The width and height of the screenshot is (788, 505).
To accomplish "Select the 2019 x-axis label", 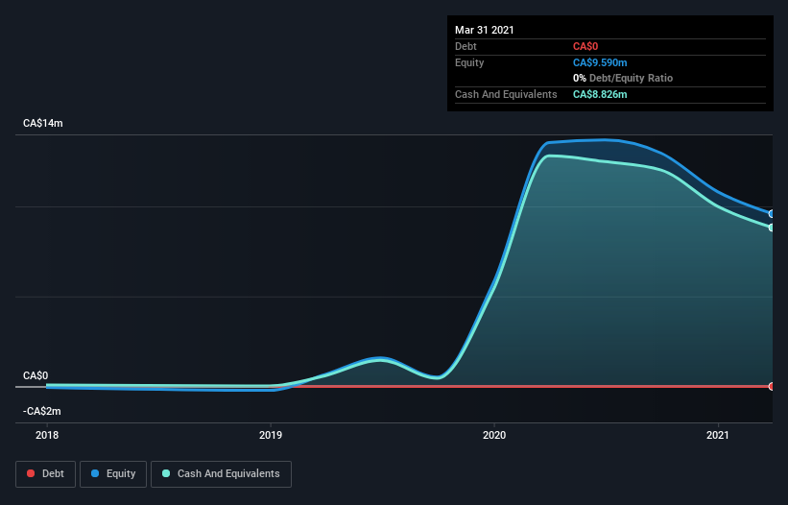I will tap(271, 435).
